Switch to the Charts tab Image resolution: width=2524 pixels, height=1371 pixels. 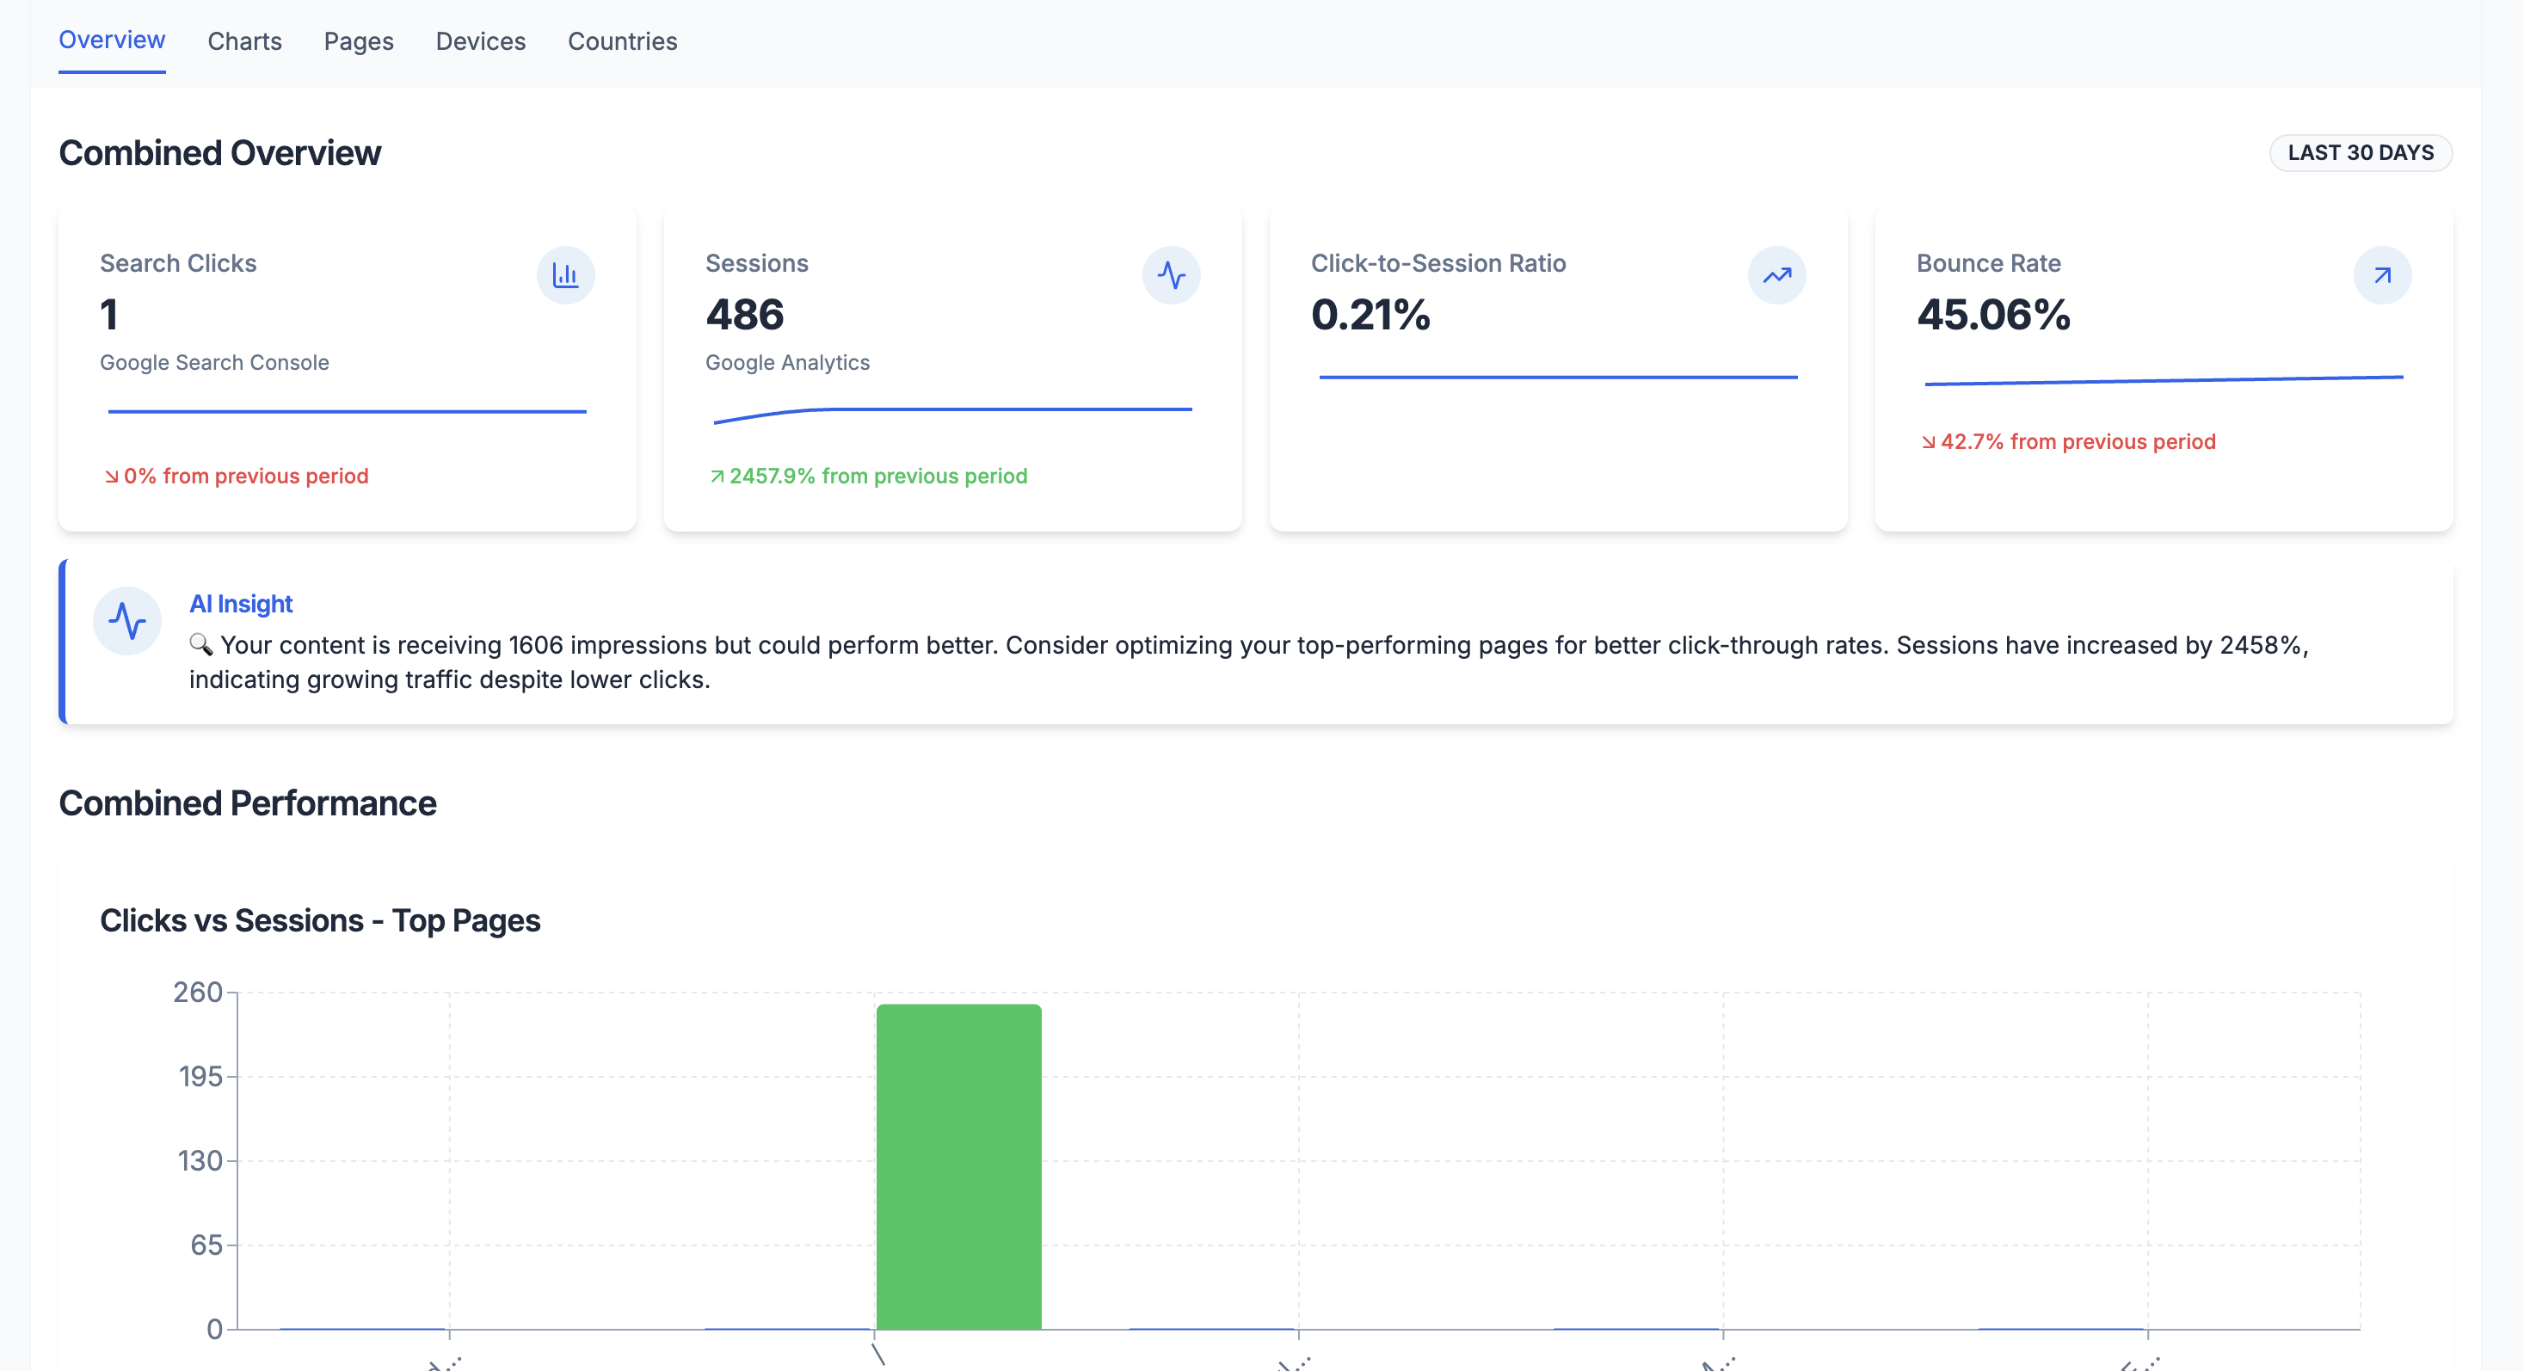pos(244,41)
